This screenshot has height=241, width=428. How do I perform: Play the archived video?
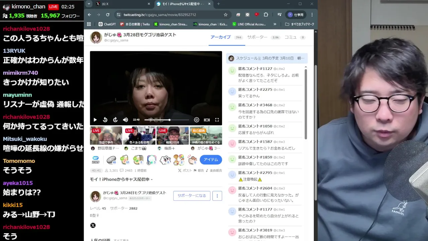point(95,120)
